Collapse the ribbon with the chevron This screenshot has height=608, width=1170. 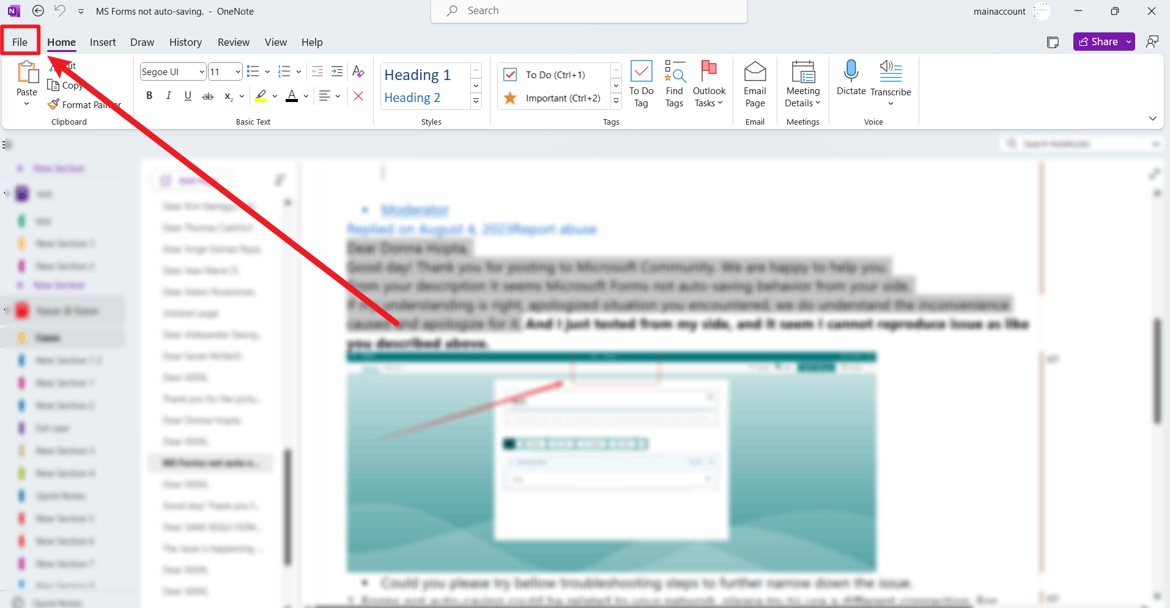(1152, 119)
